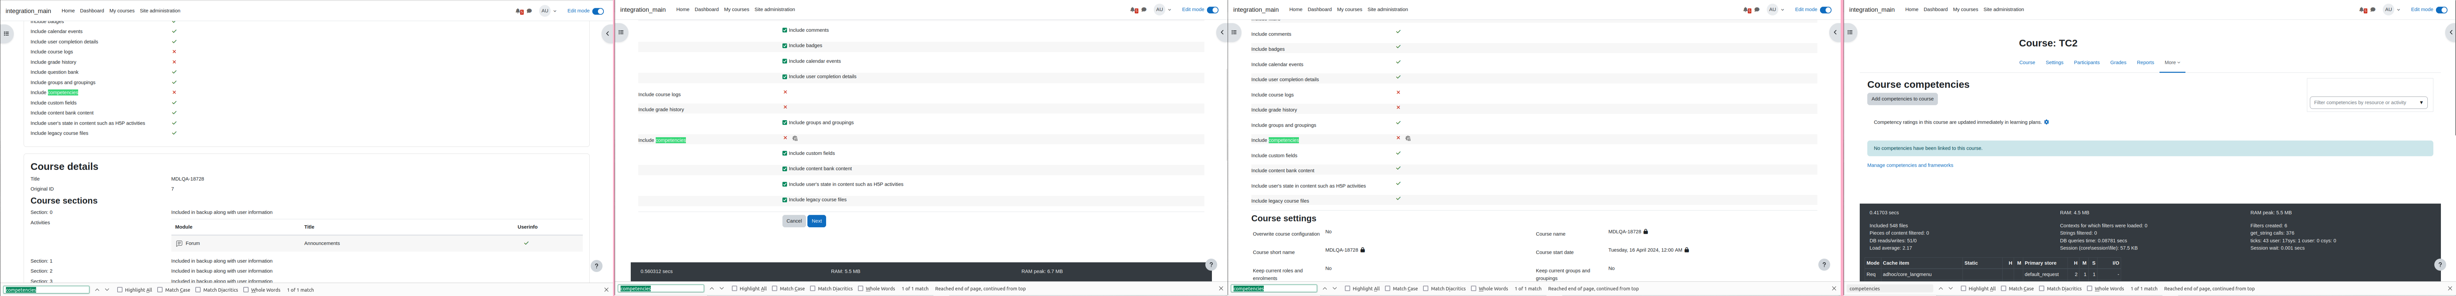
Task: Open the Reports tab in Course TC2
Action: pyautogui.click(x=2145, y=63)
